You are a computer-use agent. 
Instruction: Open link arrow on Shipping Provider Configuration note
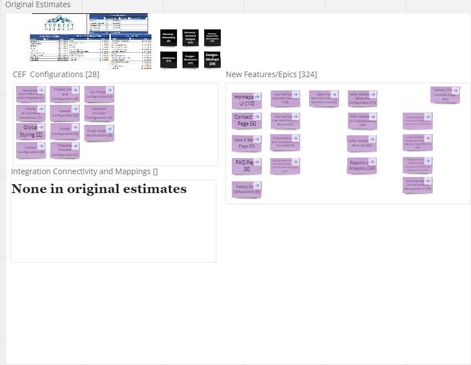pos(75,146)
